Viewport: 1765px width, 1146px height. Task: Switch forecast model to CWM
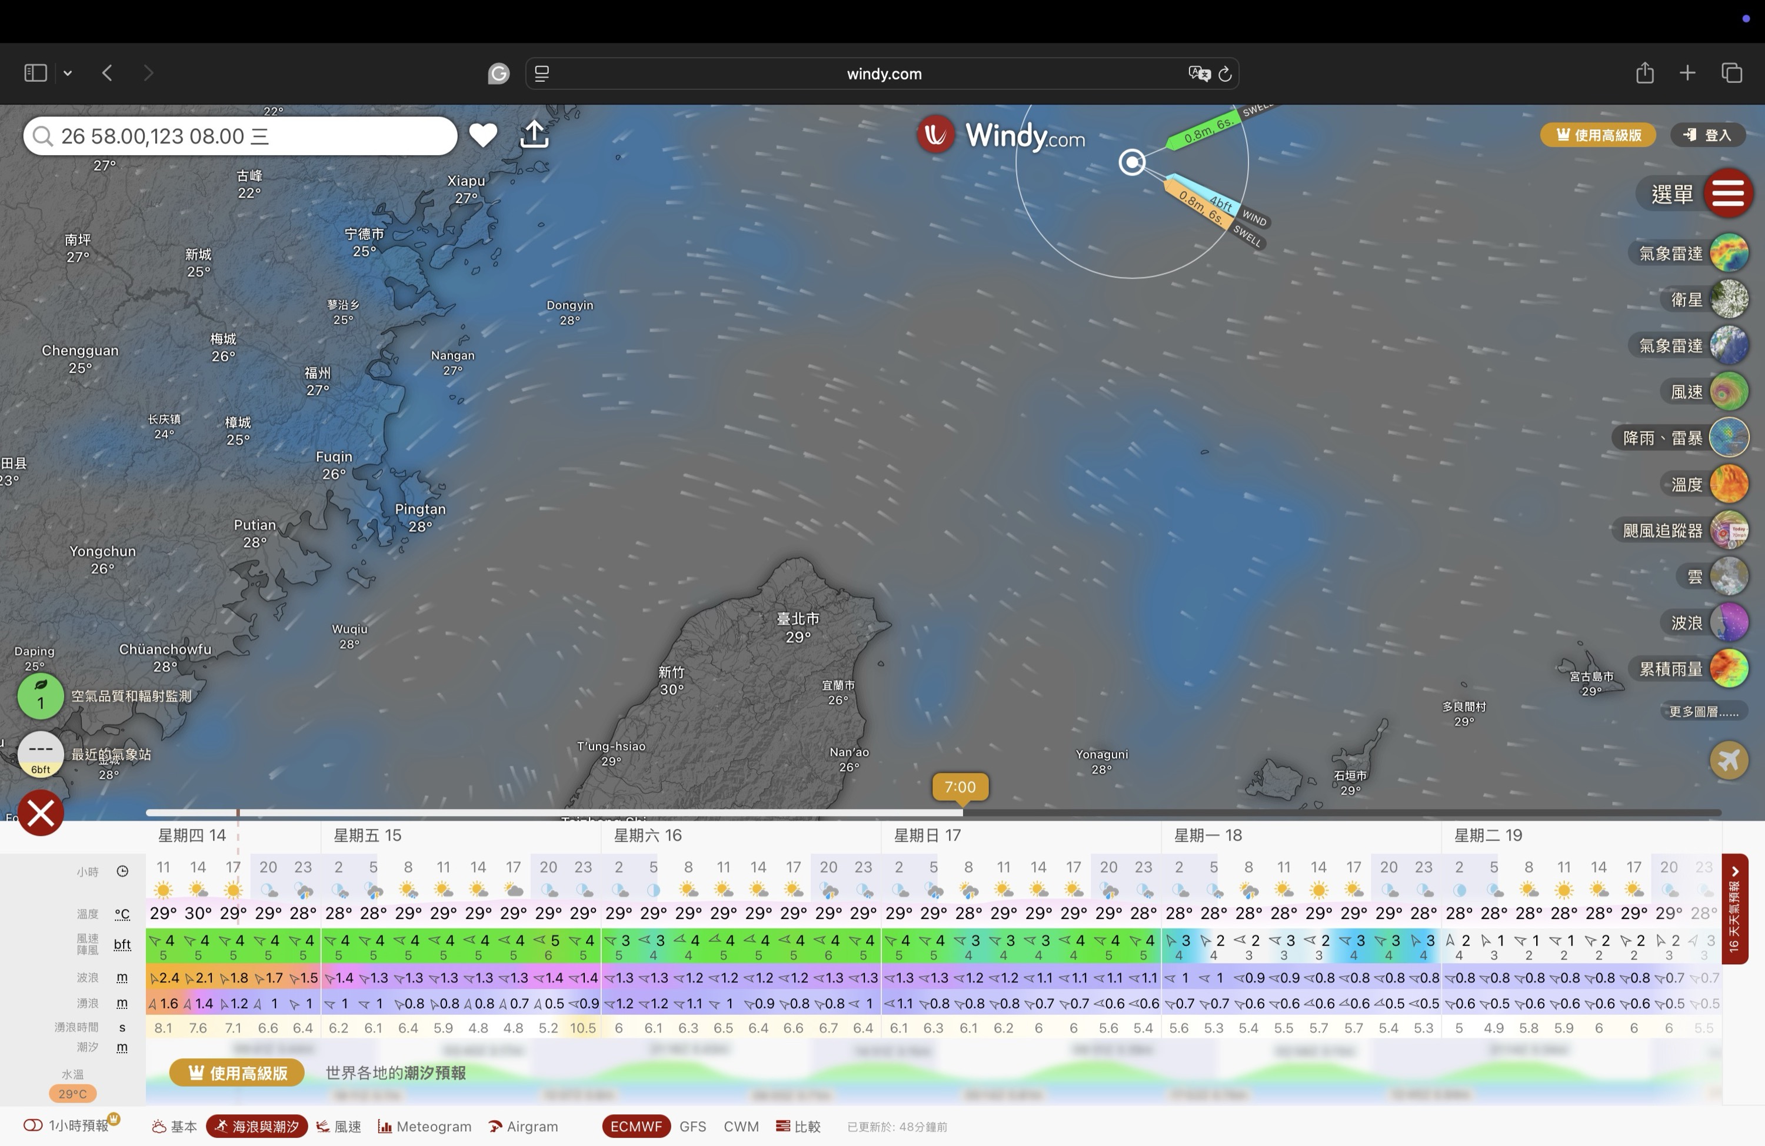coord(741,1126)
